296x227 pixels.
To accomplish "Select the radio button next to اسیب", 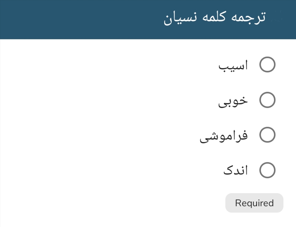I will (267, 65).
